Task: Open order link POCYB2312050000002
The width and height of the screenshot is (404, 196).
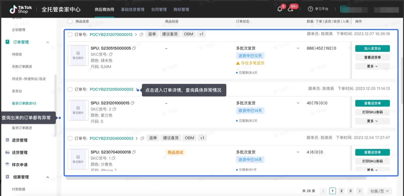Action: [x=111, y=90]
